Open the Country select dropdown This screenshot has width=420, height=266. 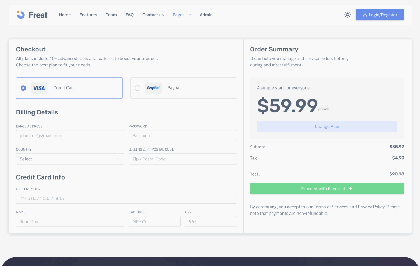point(70,159)
